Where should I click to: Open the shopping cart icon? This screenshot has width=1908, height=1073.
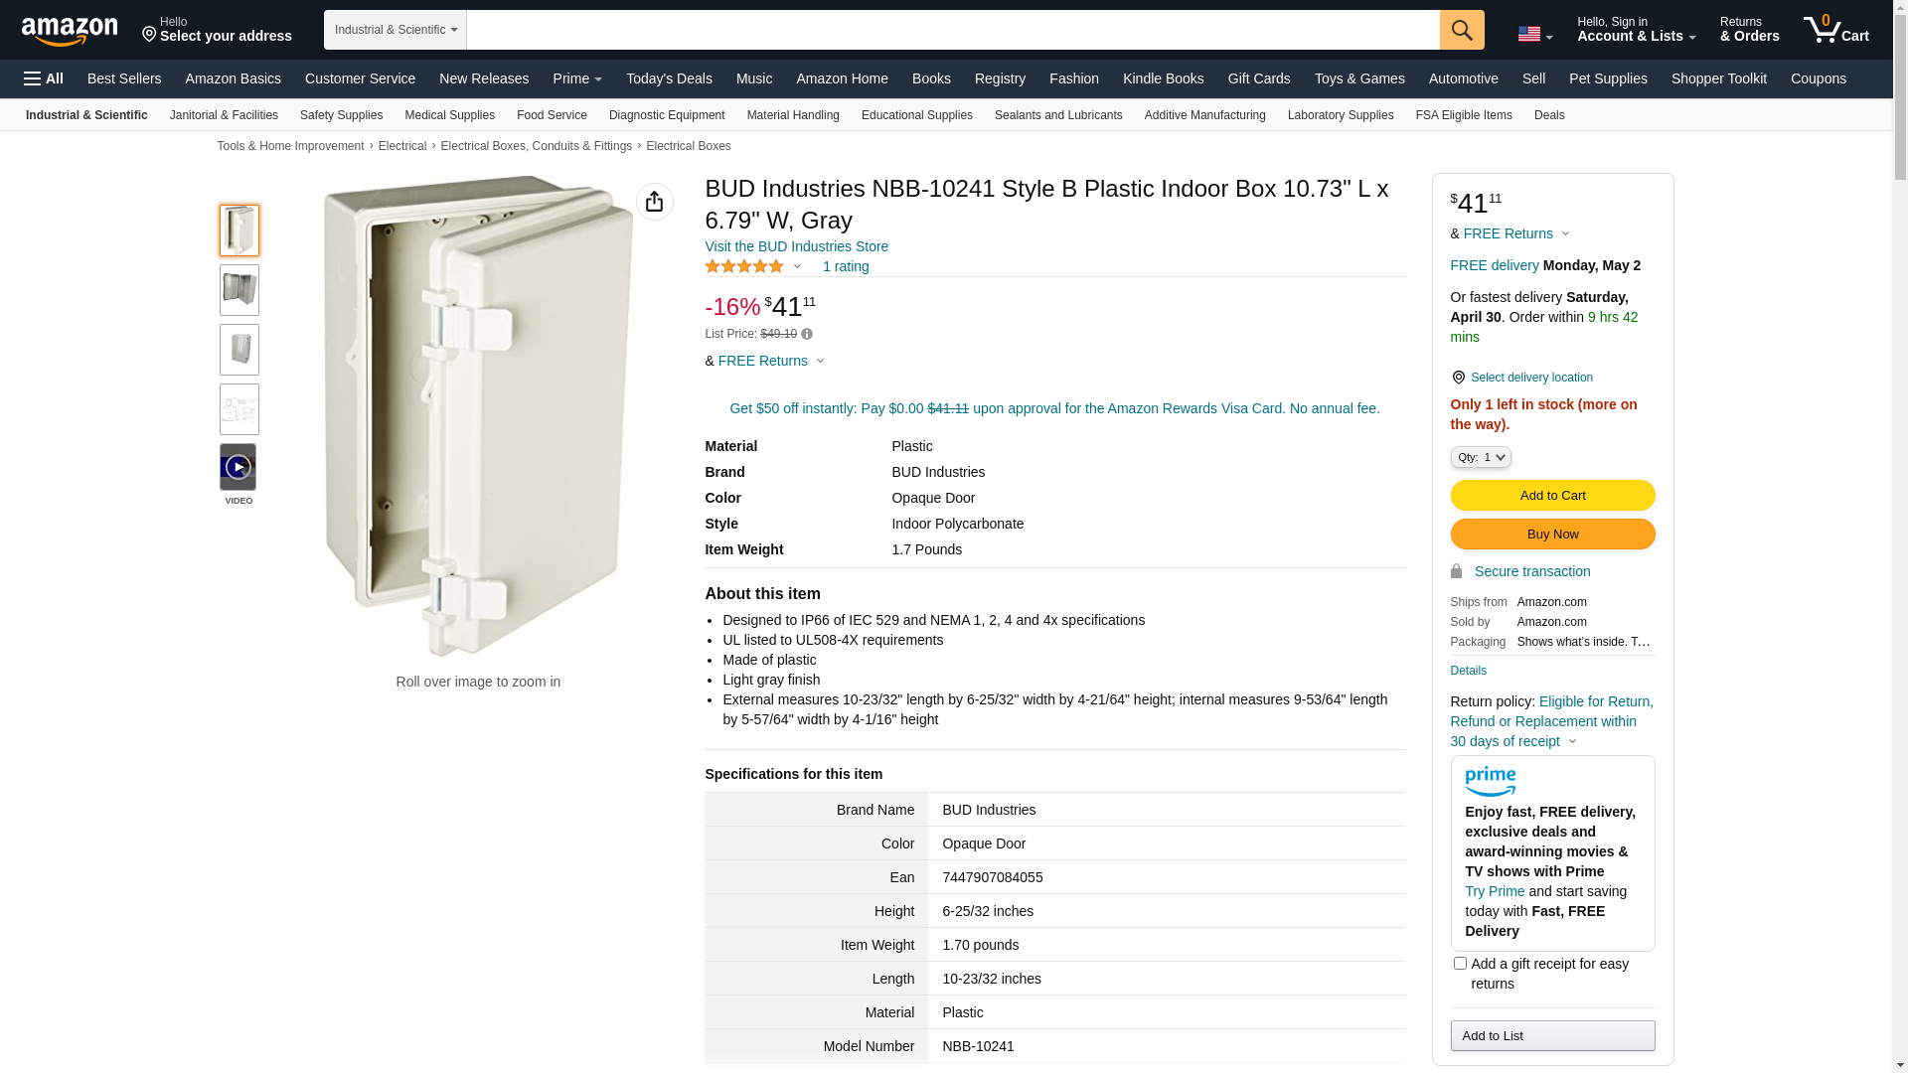click(1835, 30)
